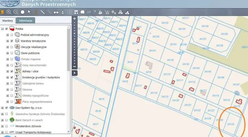Choose the distance measuring ruler tool
This screenshot has height=137, width=248.
[x=42, y=12]
